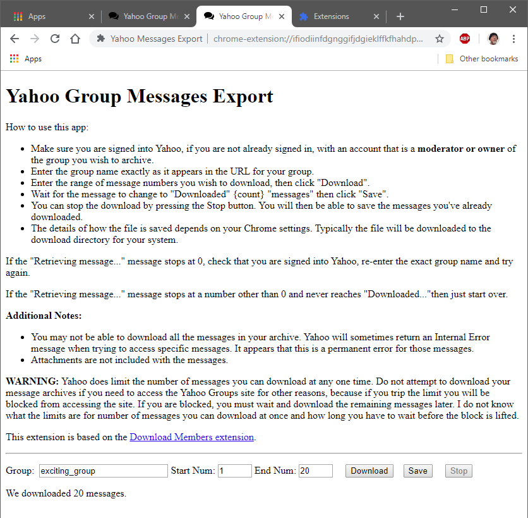Click the Apps grid icon in bookmarks bar
Screen dimensions: 528x518
pyautogui.click(x=14, y=59)
